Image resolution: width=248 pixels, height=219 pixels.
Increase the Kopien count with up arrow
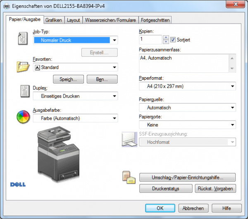point(166,37)
